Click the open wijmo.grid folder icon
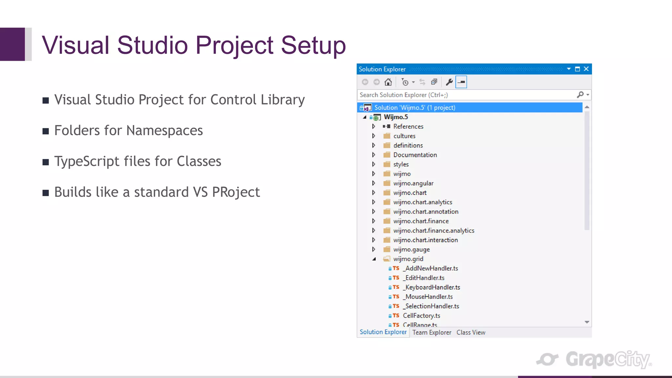This screenshot has height=378, width=672. tap(387, 259)
